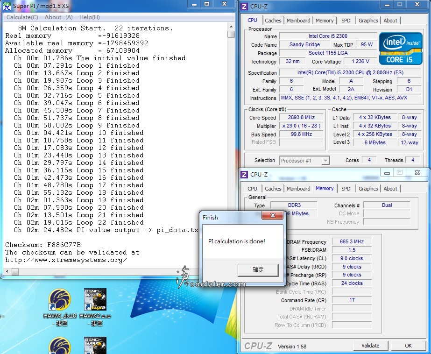Click the Multiplier x 29.0 value field
The image size is (431, 354).
301,126
